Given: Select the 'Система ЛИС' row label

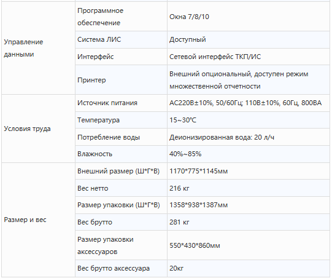Looking at the screenshot, I should [x=99, y=39].
